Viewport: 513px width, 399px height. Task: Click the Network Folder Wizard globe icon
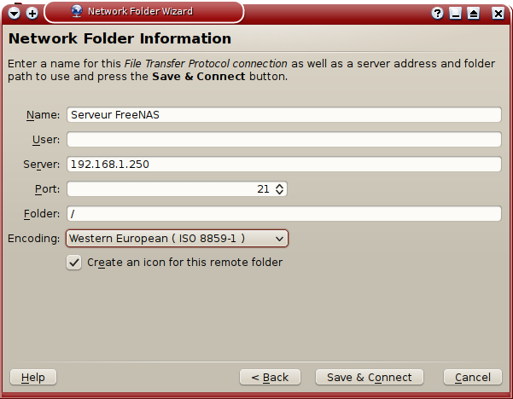76,12
